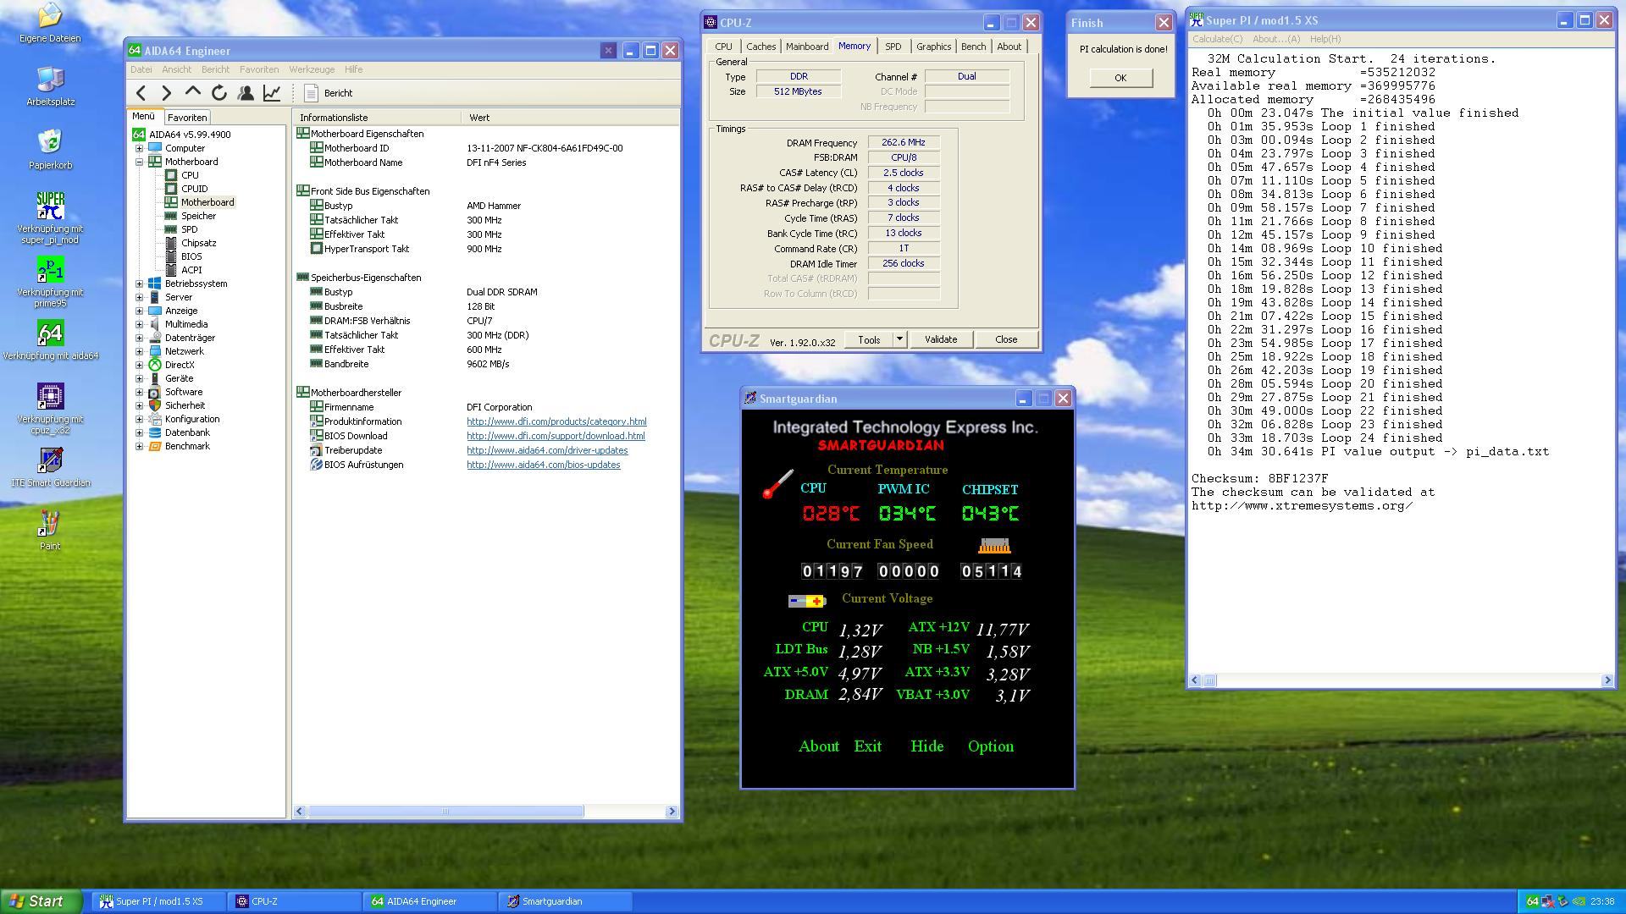Expand the Netzwerk tree node

139,351
